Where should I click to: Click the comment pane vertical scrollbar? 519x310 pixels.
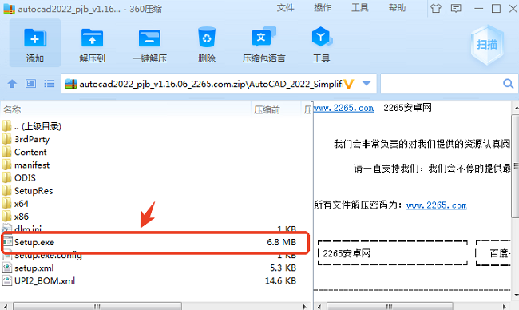coord(515,166)
